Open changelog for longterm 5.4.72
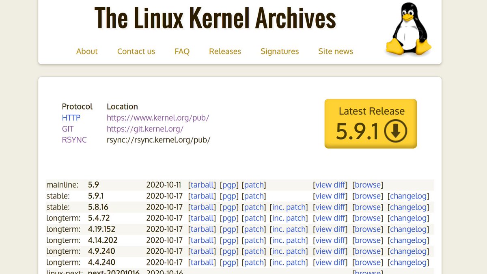Screen dimensions: 487x274 coord(408,218)
